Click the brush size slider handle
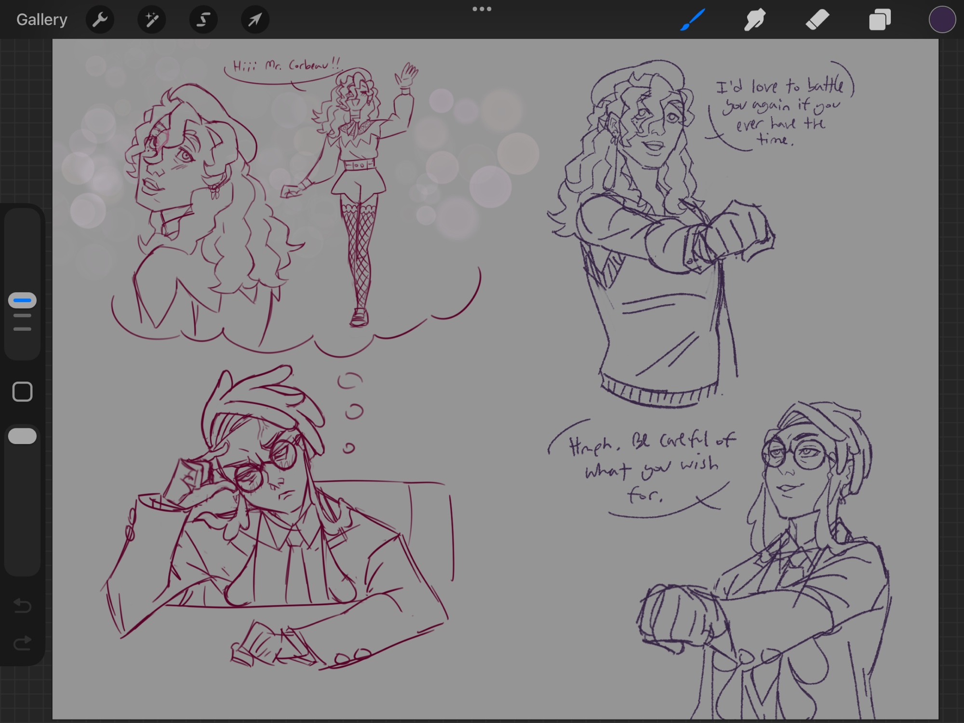This screenshot has width=964, height=723. [22, 300]
